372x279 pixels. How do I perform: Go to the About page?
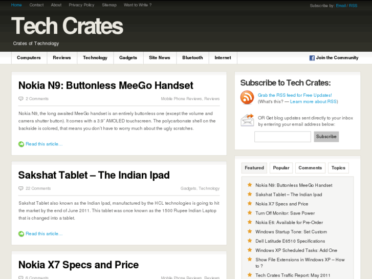click(56, 5)
